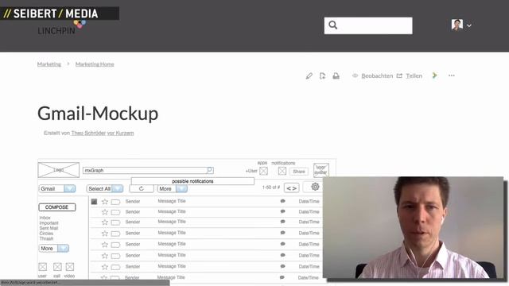Click the 'possible notifications' box in mockup
Image resolution: width=509 pixels, height=286 pixels.
tap(192, 181)
